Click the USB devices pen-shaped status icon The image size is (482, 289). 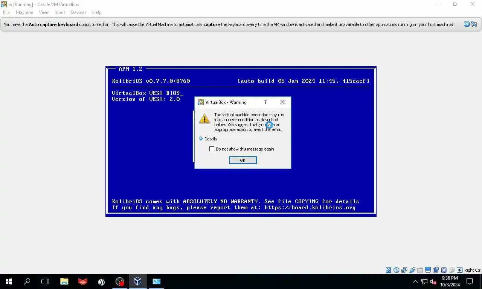(412, 270)
